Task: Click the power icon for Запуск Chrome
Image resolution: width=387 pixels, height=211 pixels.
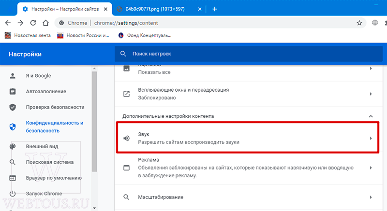Action: [x=13, y=194]
